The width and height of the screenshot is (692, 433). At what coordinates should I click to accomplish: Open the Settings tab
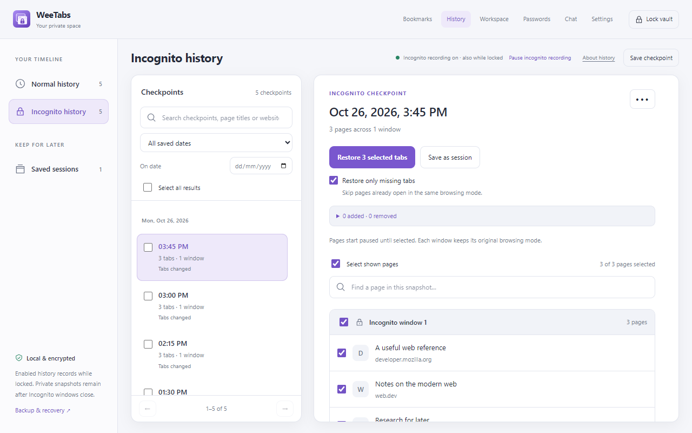tap(602, 19)
